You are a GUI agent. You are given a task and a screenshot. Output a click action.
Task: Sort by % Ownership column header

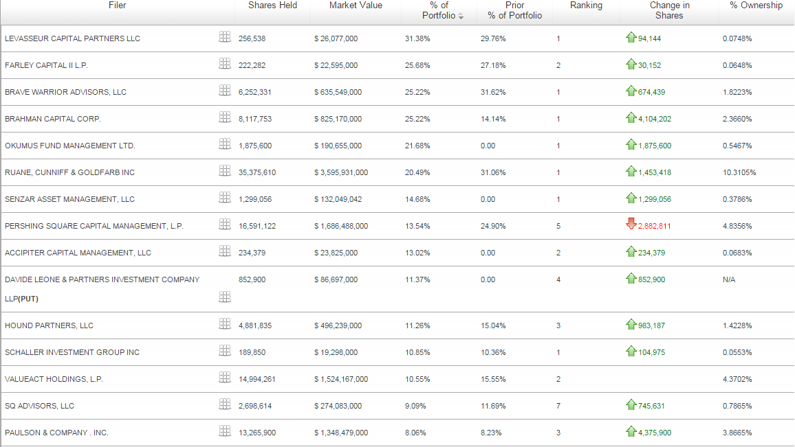click(x=756, y=5)
